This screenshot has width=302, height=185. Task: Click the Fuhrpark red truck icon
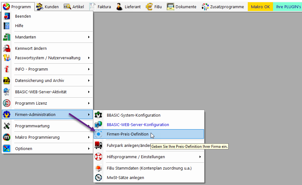(x=98, y=145)
